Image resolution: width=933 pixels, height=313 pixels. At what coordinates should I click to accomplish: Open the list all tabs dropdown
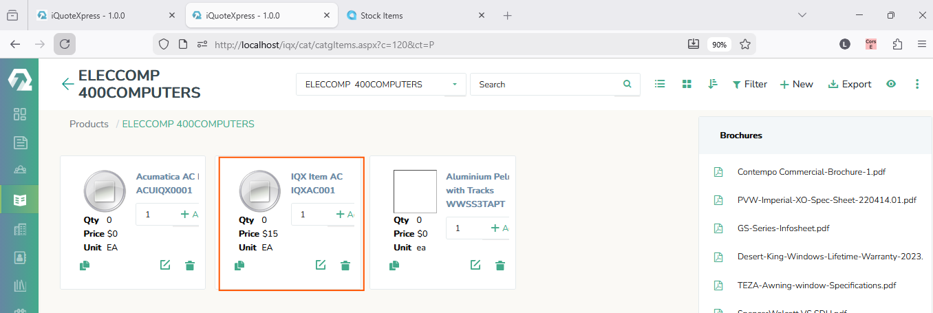tap(802, 15)
